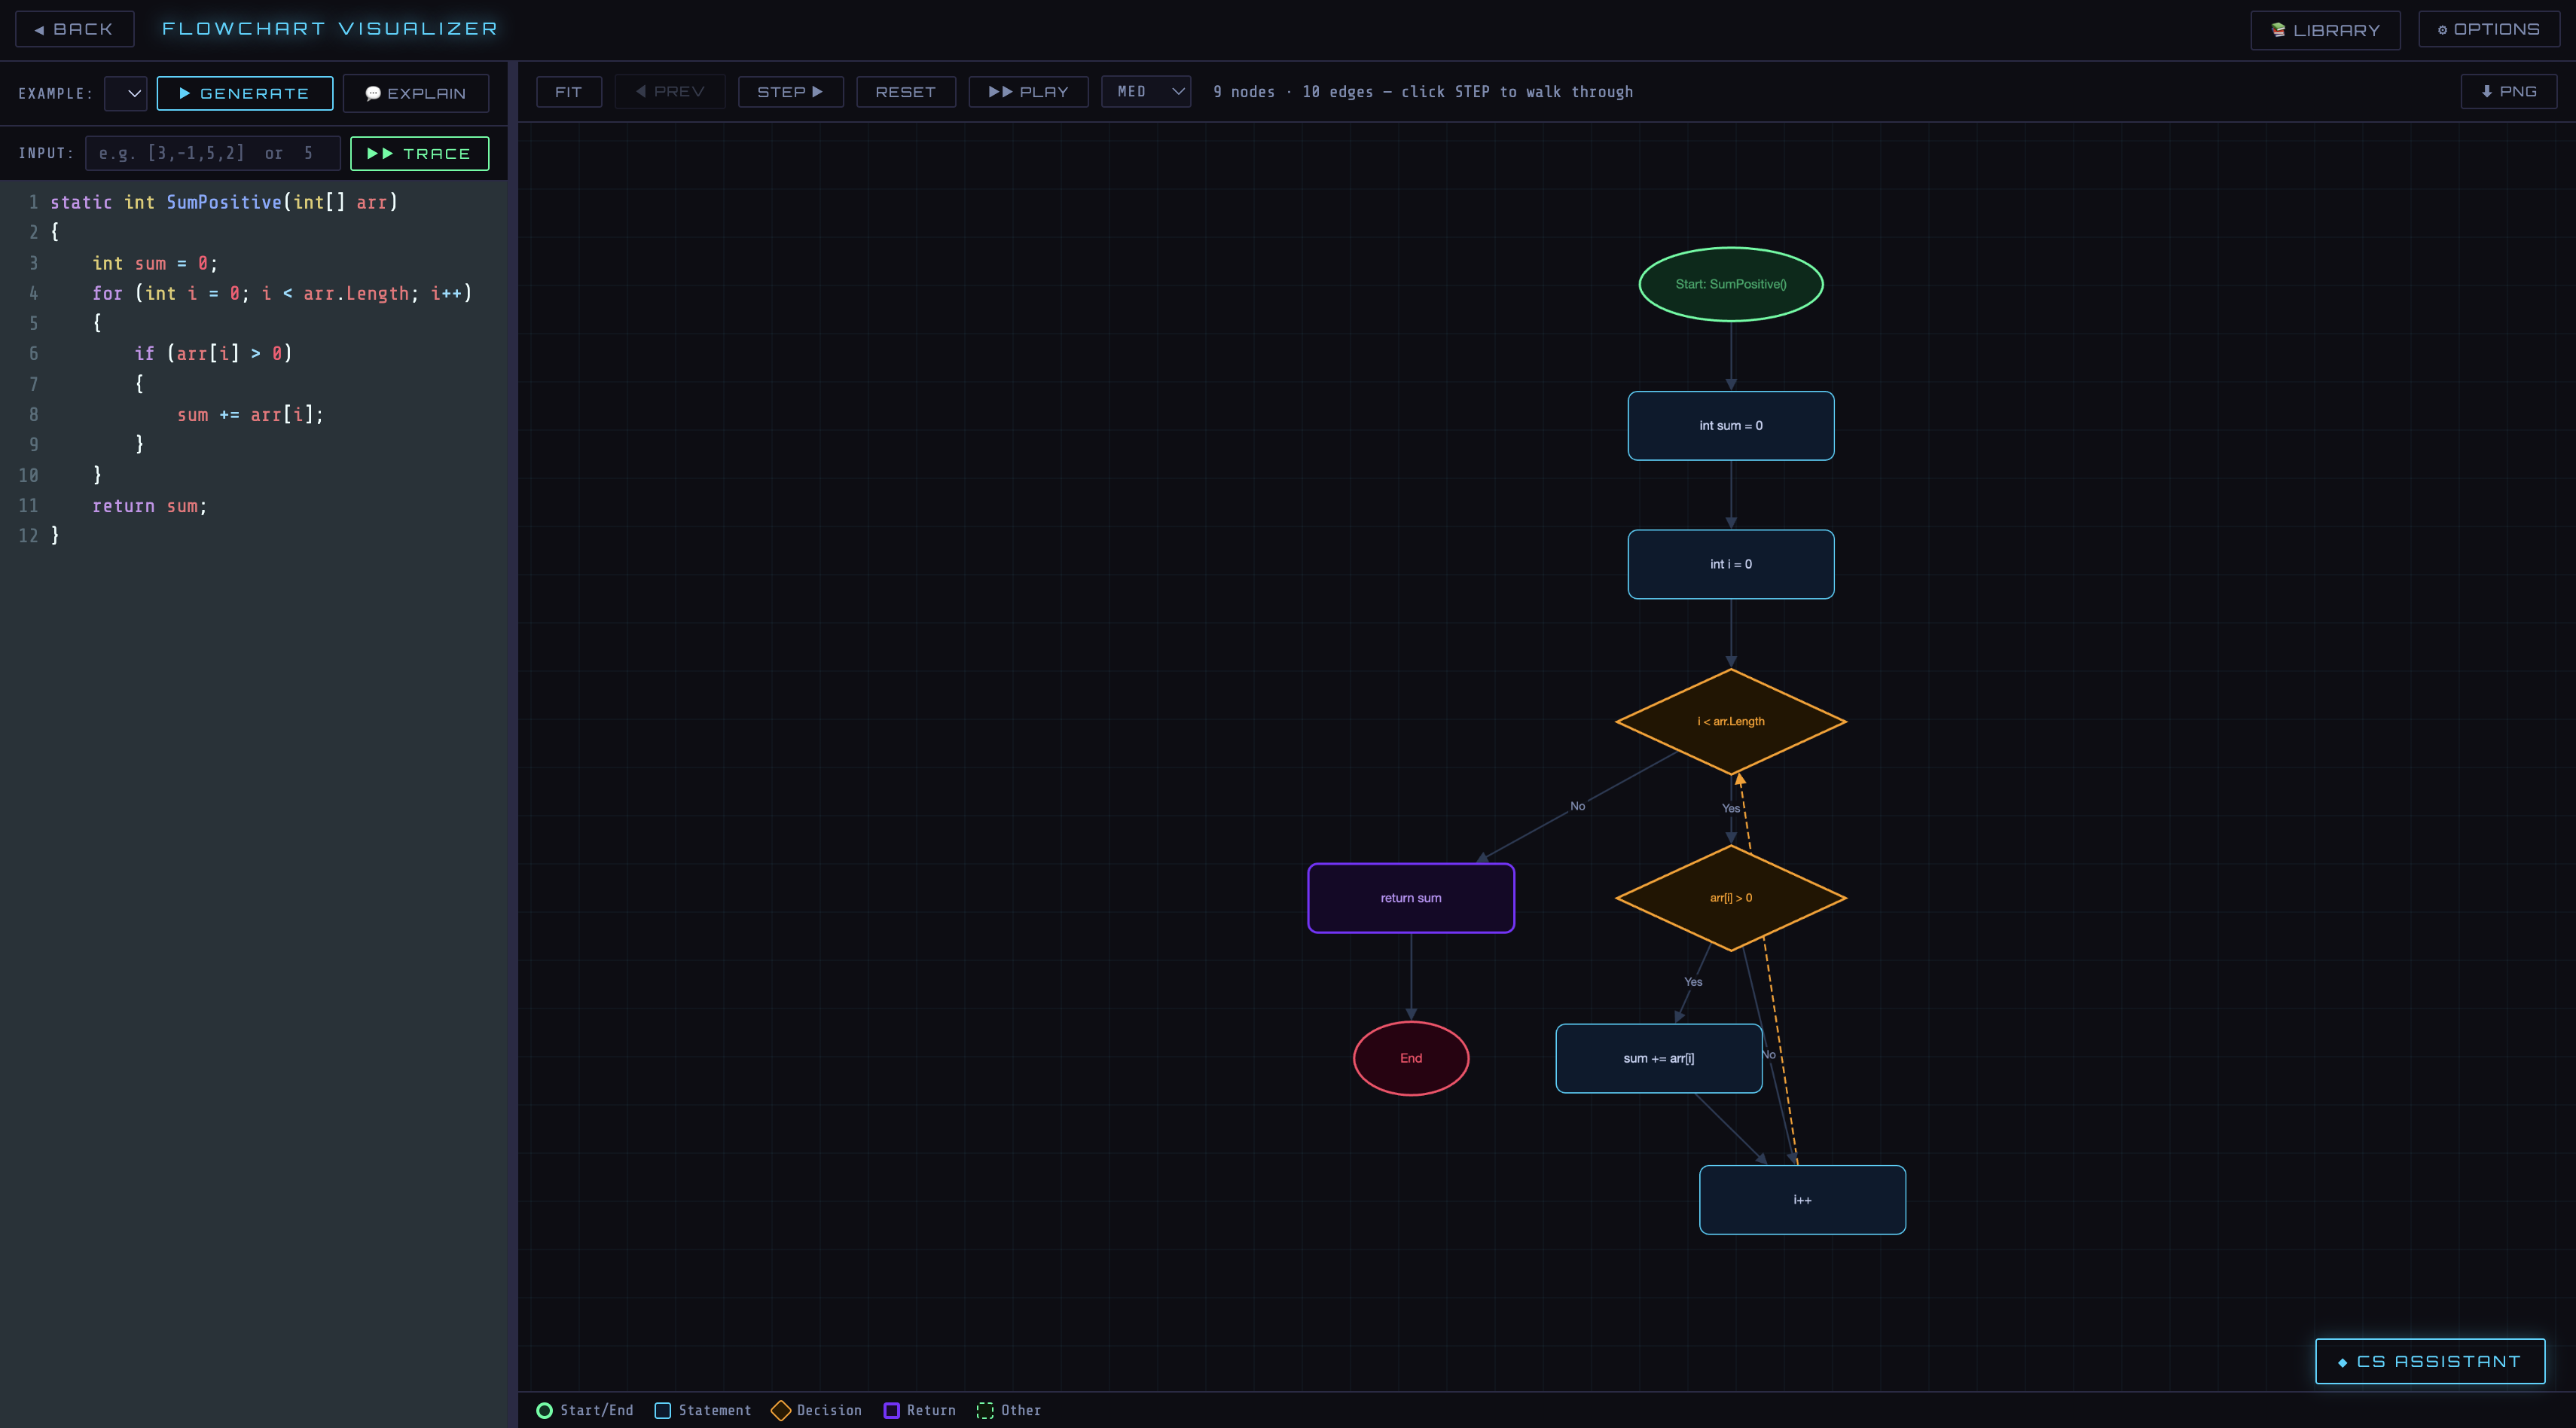Click the Explain chat bubble icon
The width and height of the screenshot is (2576, 1428).
[x=374, y=93]
